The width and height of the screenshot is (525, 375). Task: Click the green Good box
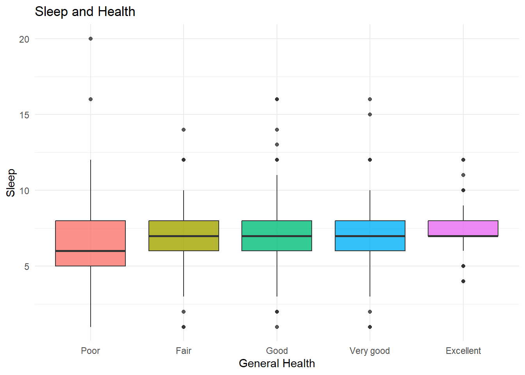(x=277, y=229)
